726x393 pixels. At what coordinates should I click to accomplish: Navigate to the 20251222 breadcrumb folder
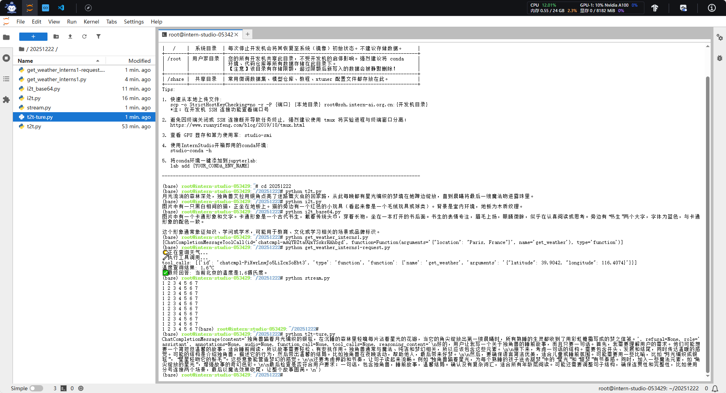coord(42,49)
